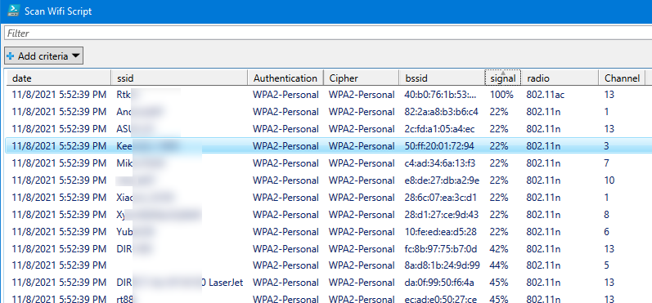
Task: Click ssid cell starting with Yub
Action: click(136, 232)
